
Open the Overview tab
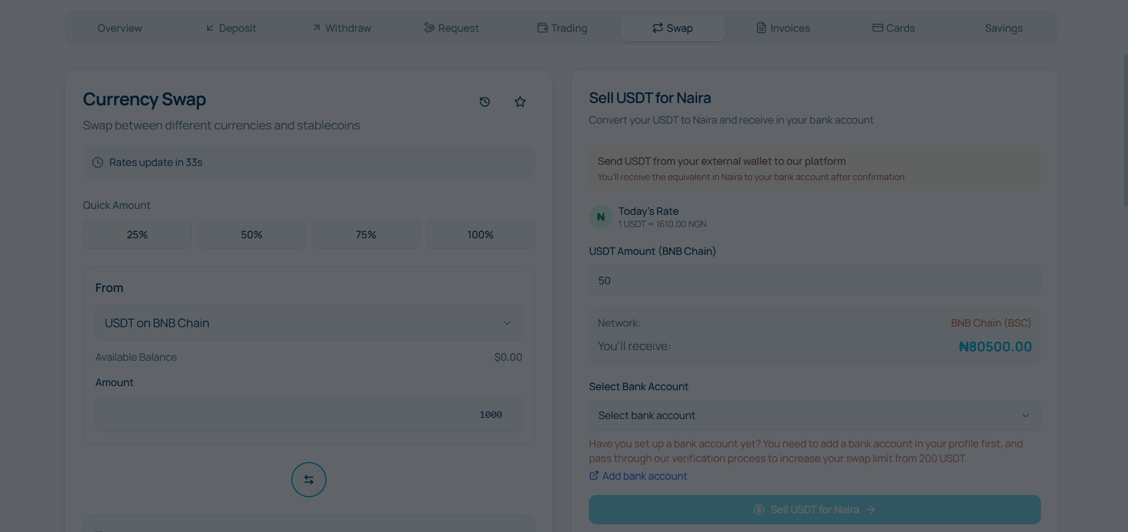click(x=119, y=28)
